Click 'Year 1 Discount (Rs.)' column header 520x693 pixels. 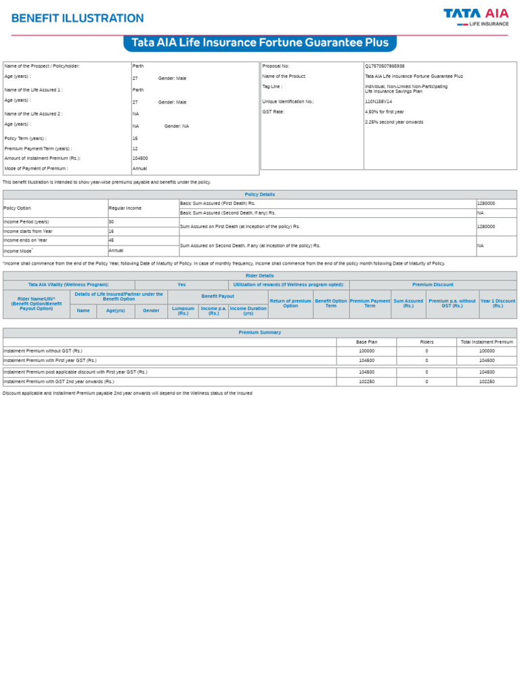point(498,303)
